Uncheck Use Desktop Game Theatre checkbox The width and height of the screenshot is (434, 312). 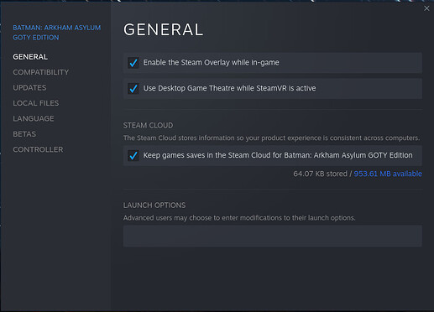[133, 88]
